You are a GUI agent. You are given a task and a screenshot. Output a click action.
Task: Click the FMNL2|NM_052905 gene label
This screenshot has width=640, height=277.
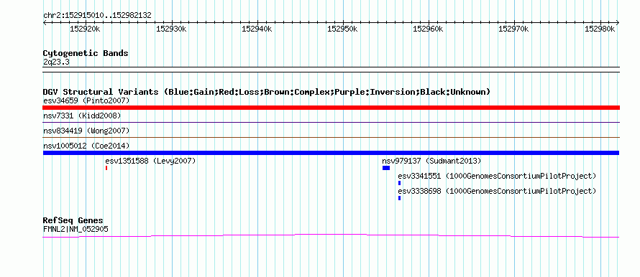tap(76, 230)
